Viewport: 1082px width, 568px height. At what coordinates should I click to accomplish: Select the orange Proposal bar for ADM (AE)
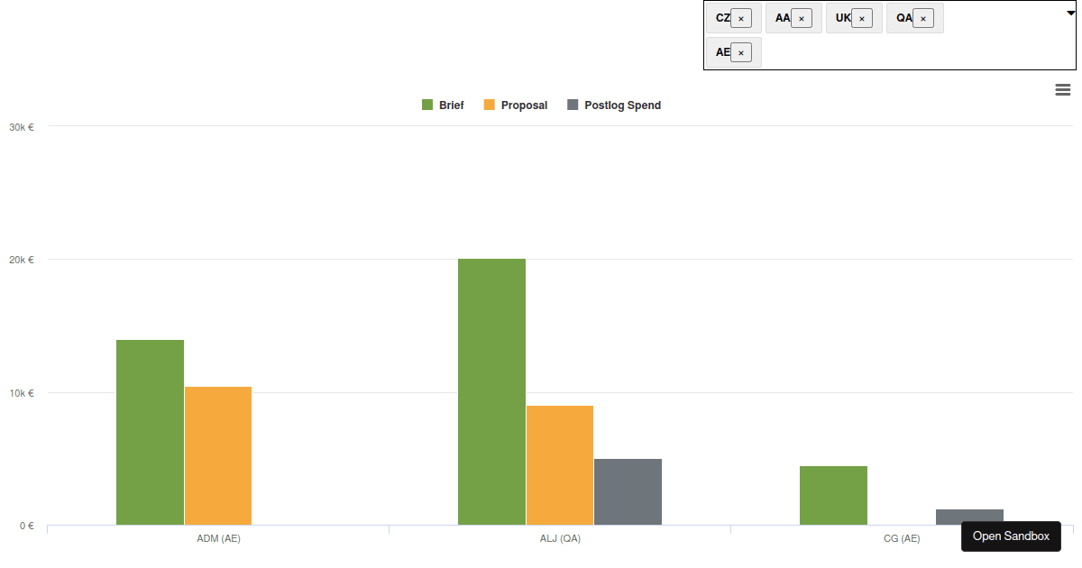pos(218,456)
